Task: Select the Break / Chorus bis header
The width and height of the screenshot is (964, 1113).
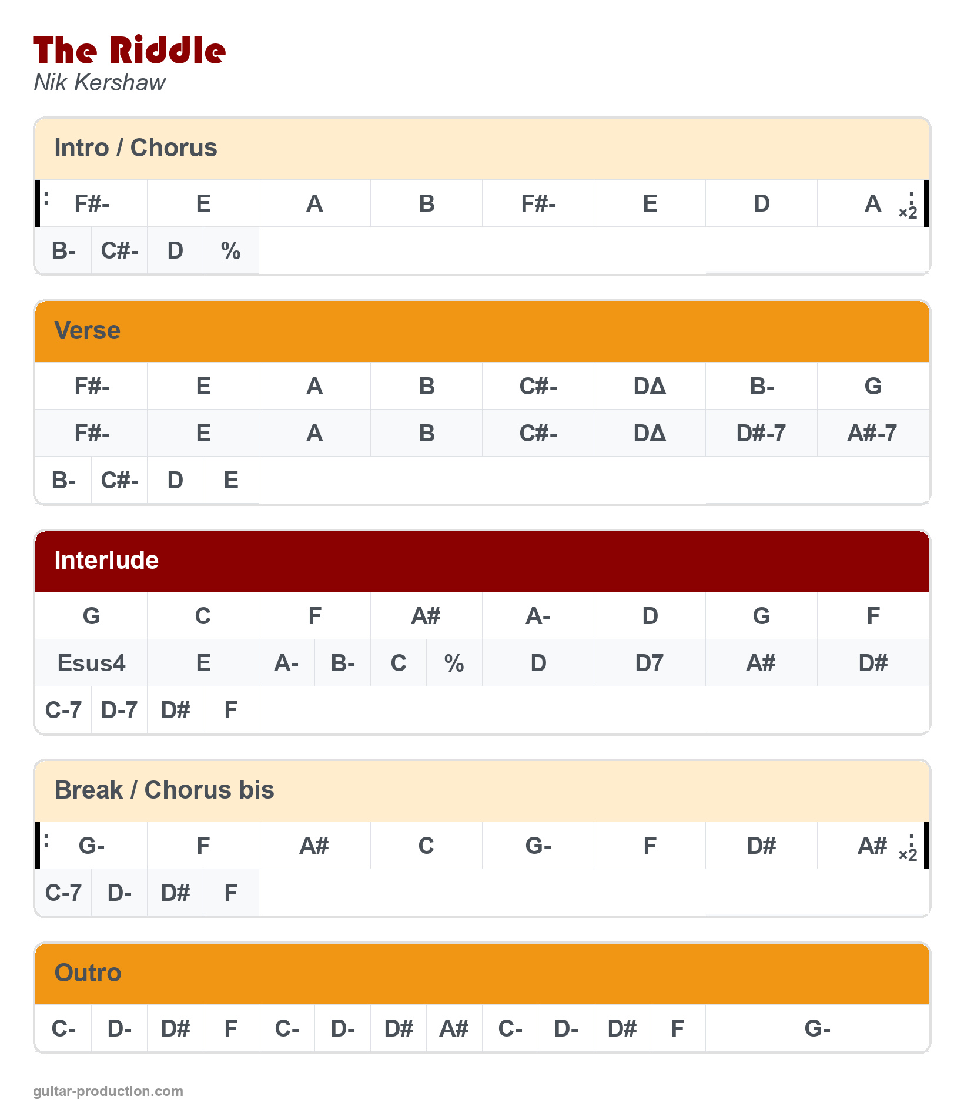Action: coord(164,790)
